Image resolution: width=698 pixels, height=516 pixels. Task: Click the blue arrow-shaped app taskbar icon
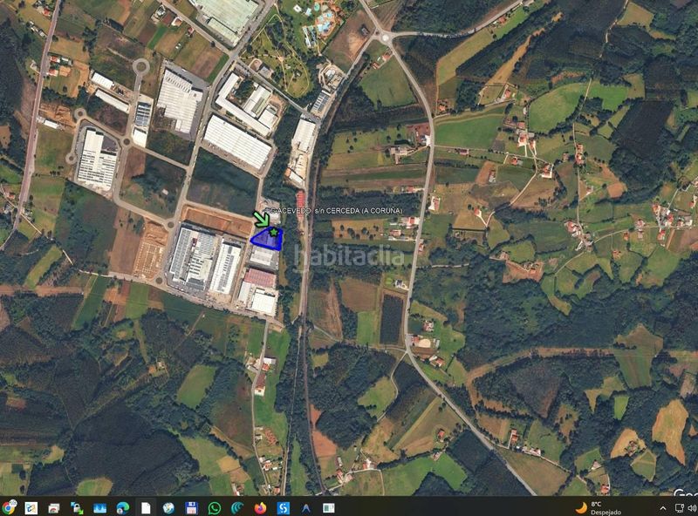coord(306,507)
